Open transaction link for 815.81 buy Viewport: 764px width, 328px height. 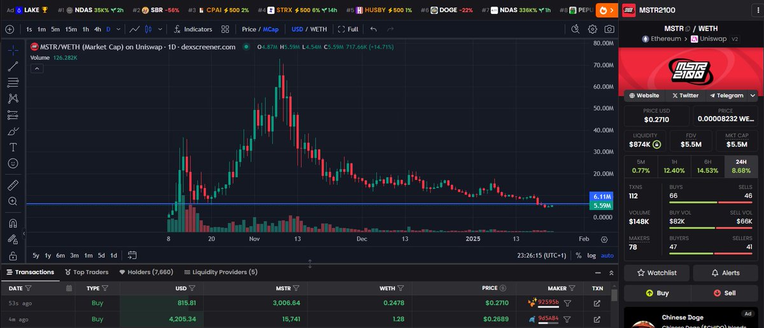coord(597,303)
